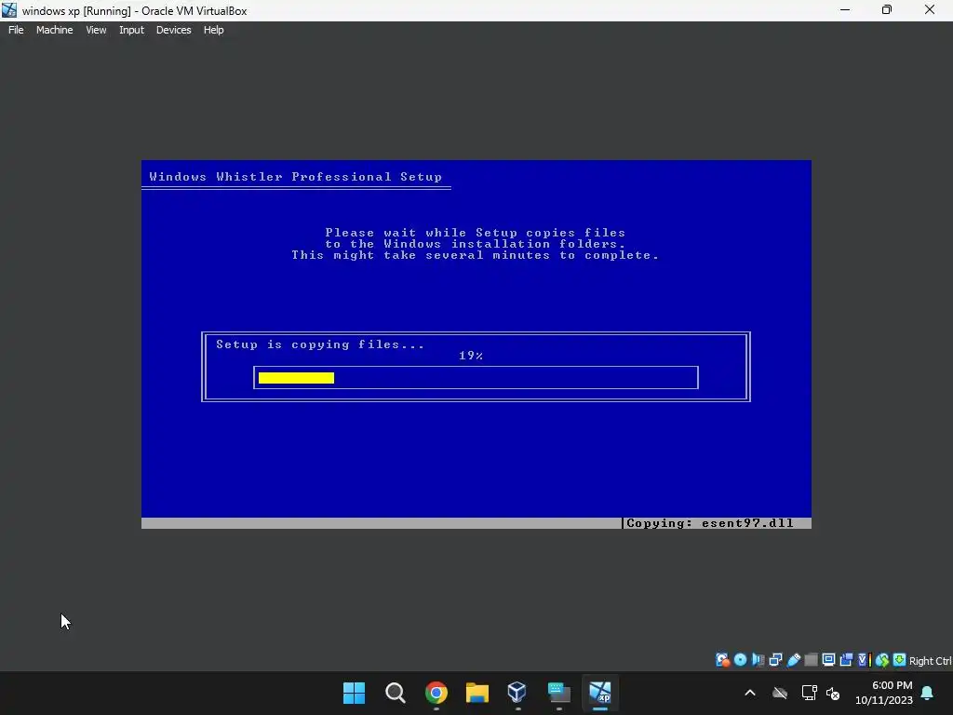Click the CPU virtualization V indicator
Viewport: 953px width, 715px height.
[x=864, y=660]
